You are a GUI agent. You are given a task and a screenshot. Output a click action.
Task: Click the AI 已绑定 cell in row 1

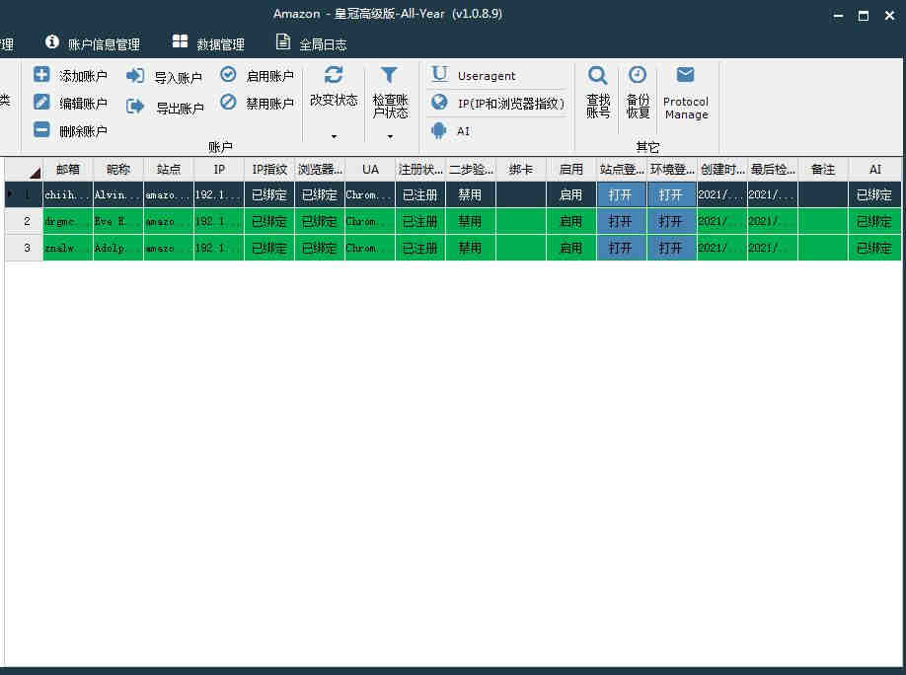coord(874,195)
